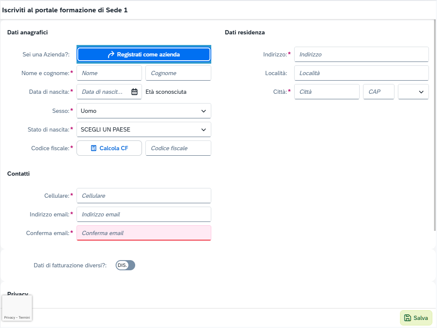Click the Calcola CF calculator icon
Image resolution: width=437 pixels, height=328 pixels.
[x=94, y=148]
